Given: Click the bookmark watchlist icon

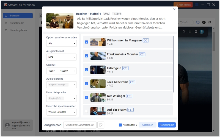Looking at the screenshot, I should point(196,32).
